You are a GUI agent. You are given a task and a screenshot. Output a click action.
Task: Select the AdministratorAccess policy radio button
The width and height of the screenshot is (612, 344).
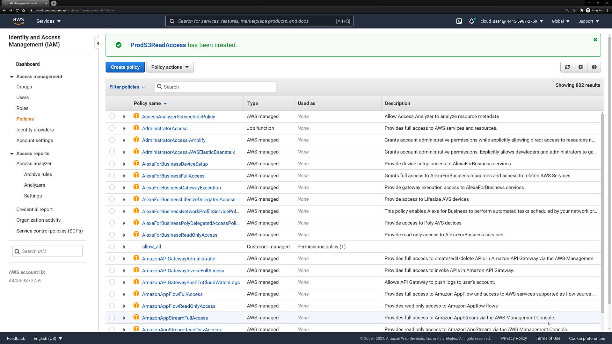tap(112, 128)
